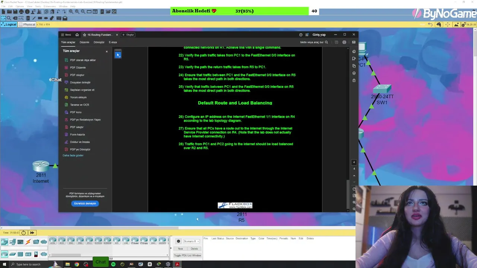Switch to the Tüm araçlar tab

click(68, 42)
